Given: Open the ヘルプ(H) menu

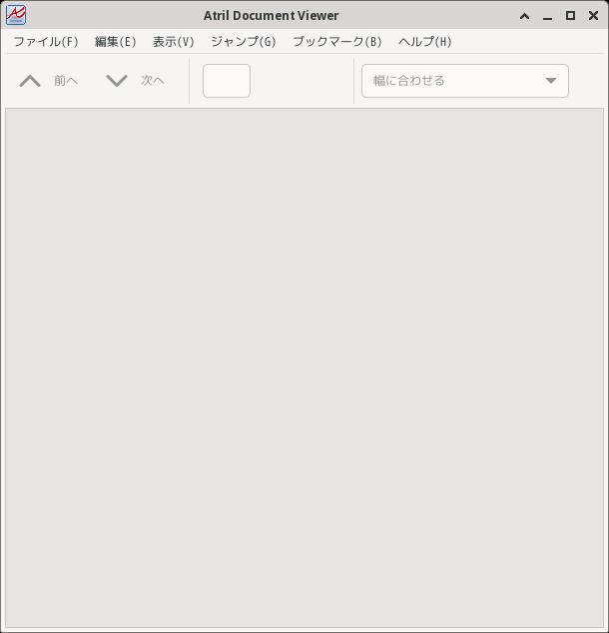Looking at the screenshot, I should point(424,42).
